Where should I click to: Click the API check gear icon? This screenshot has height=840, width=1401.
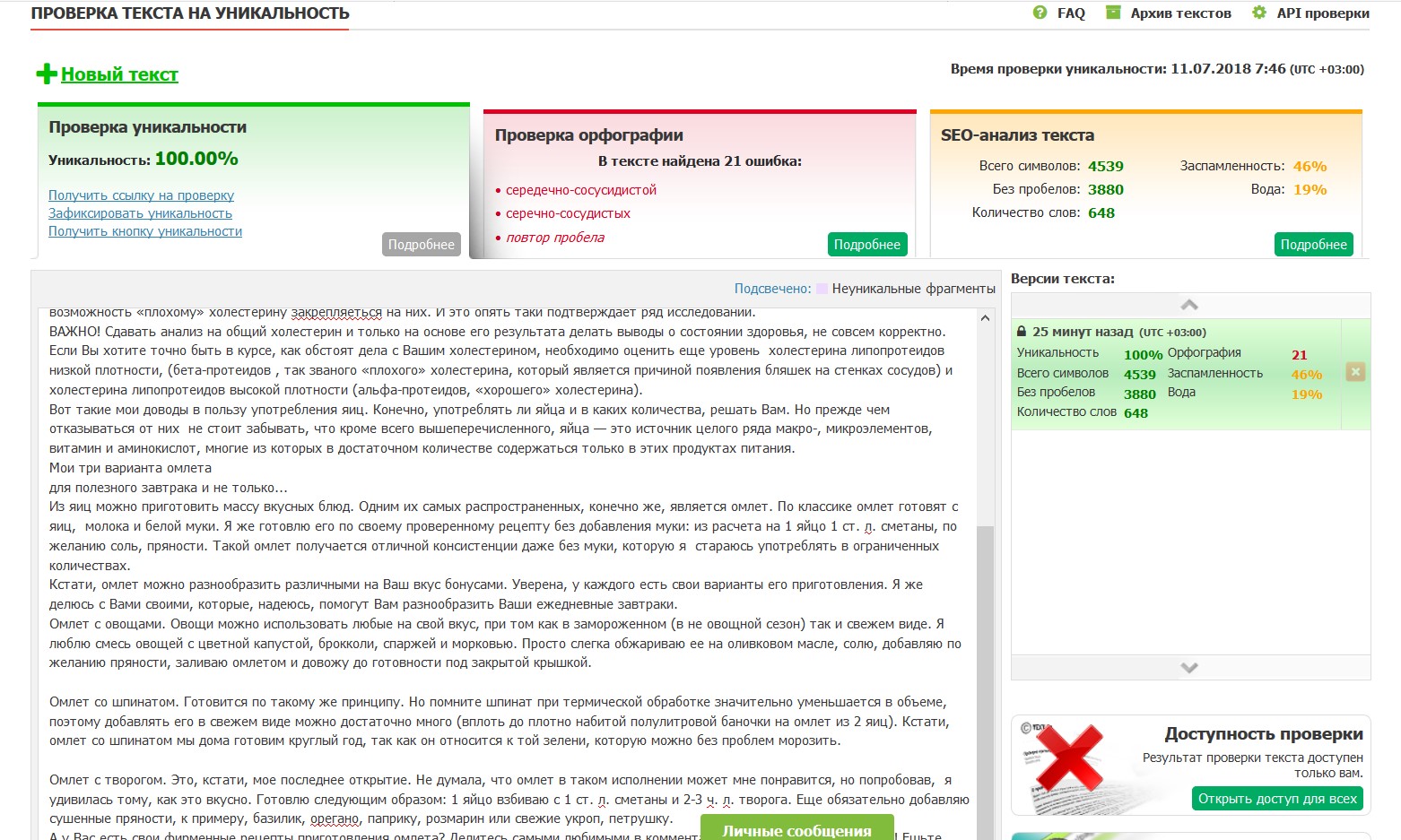1259,13
